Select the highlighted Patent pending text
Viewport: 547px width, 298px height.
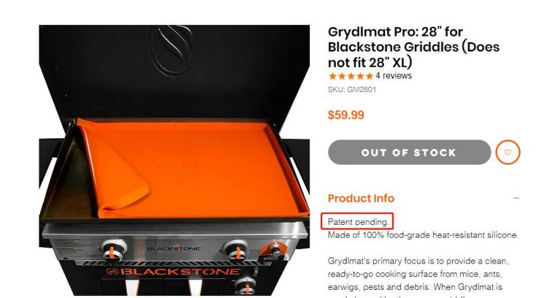(x=357, y=221)
